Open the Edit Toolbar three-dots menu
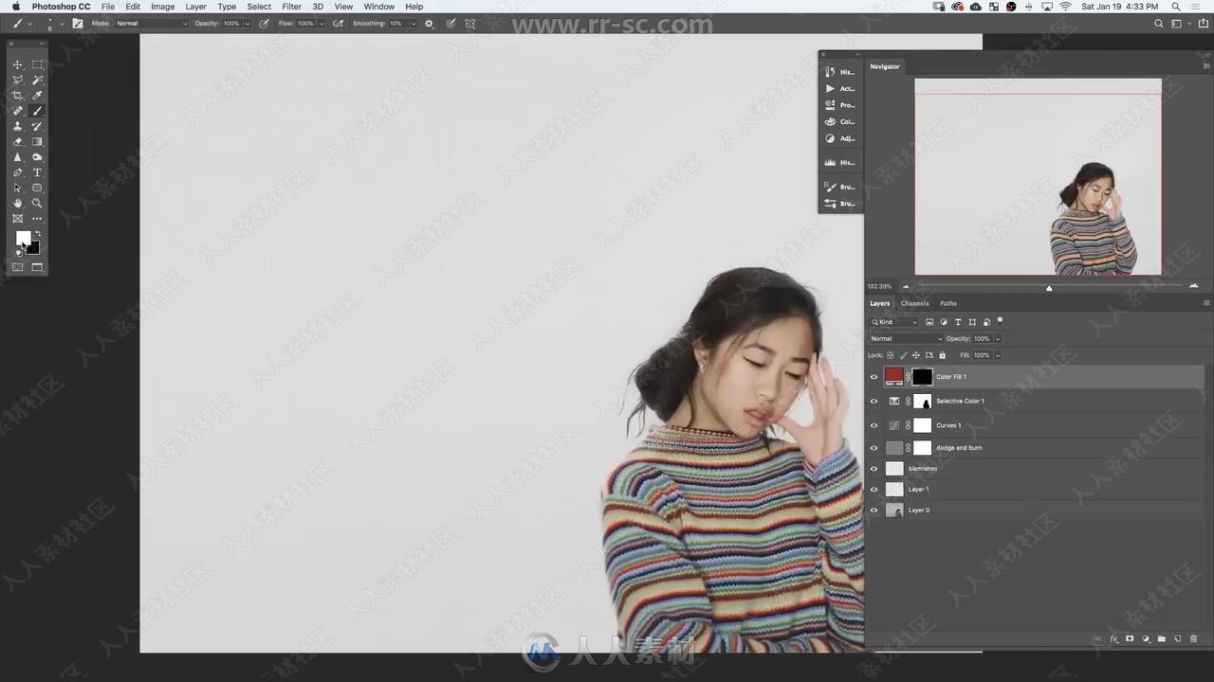Image resolution: width=1214 pixels, height=682 pixels. [x=37, y=219]
